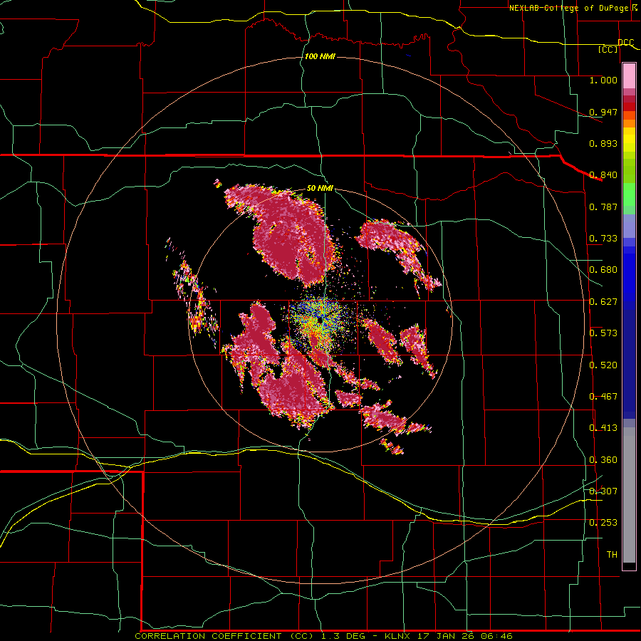Pick the light pink segment of color bar

(x=629, y=76)
